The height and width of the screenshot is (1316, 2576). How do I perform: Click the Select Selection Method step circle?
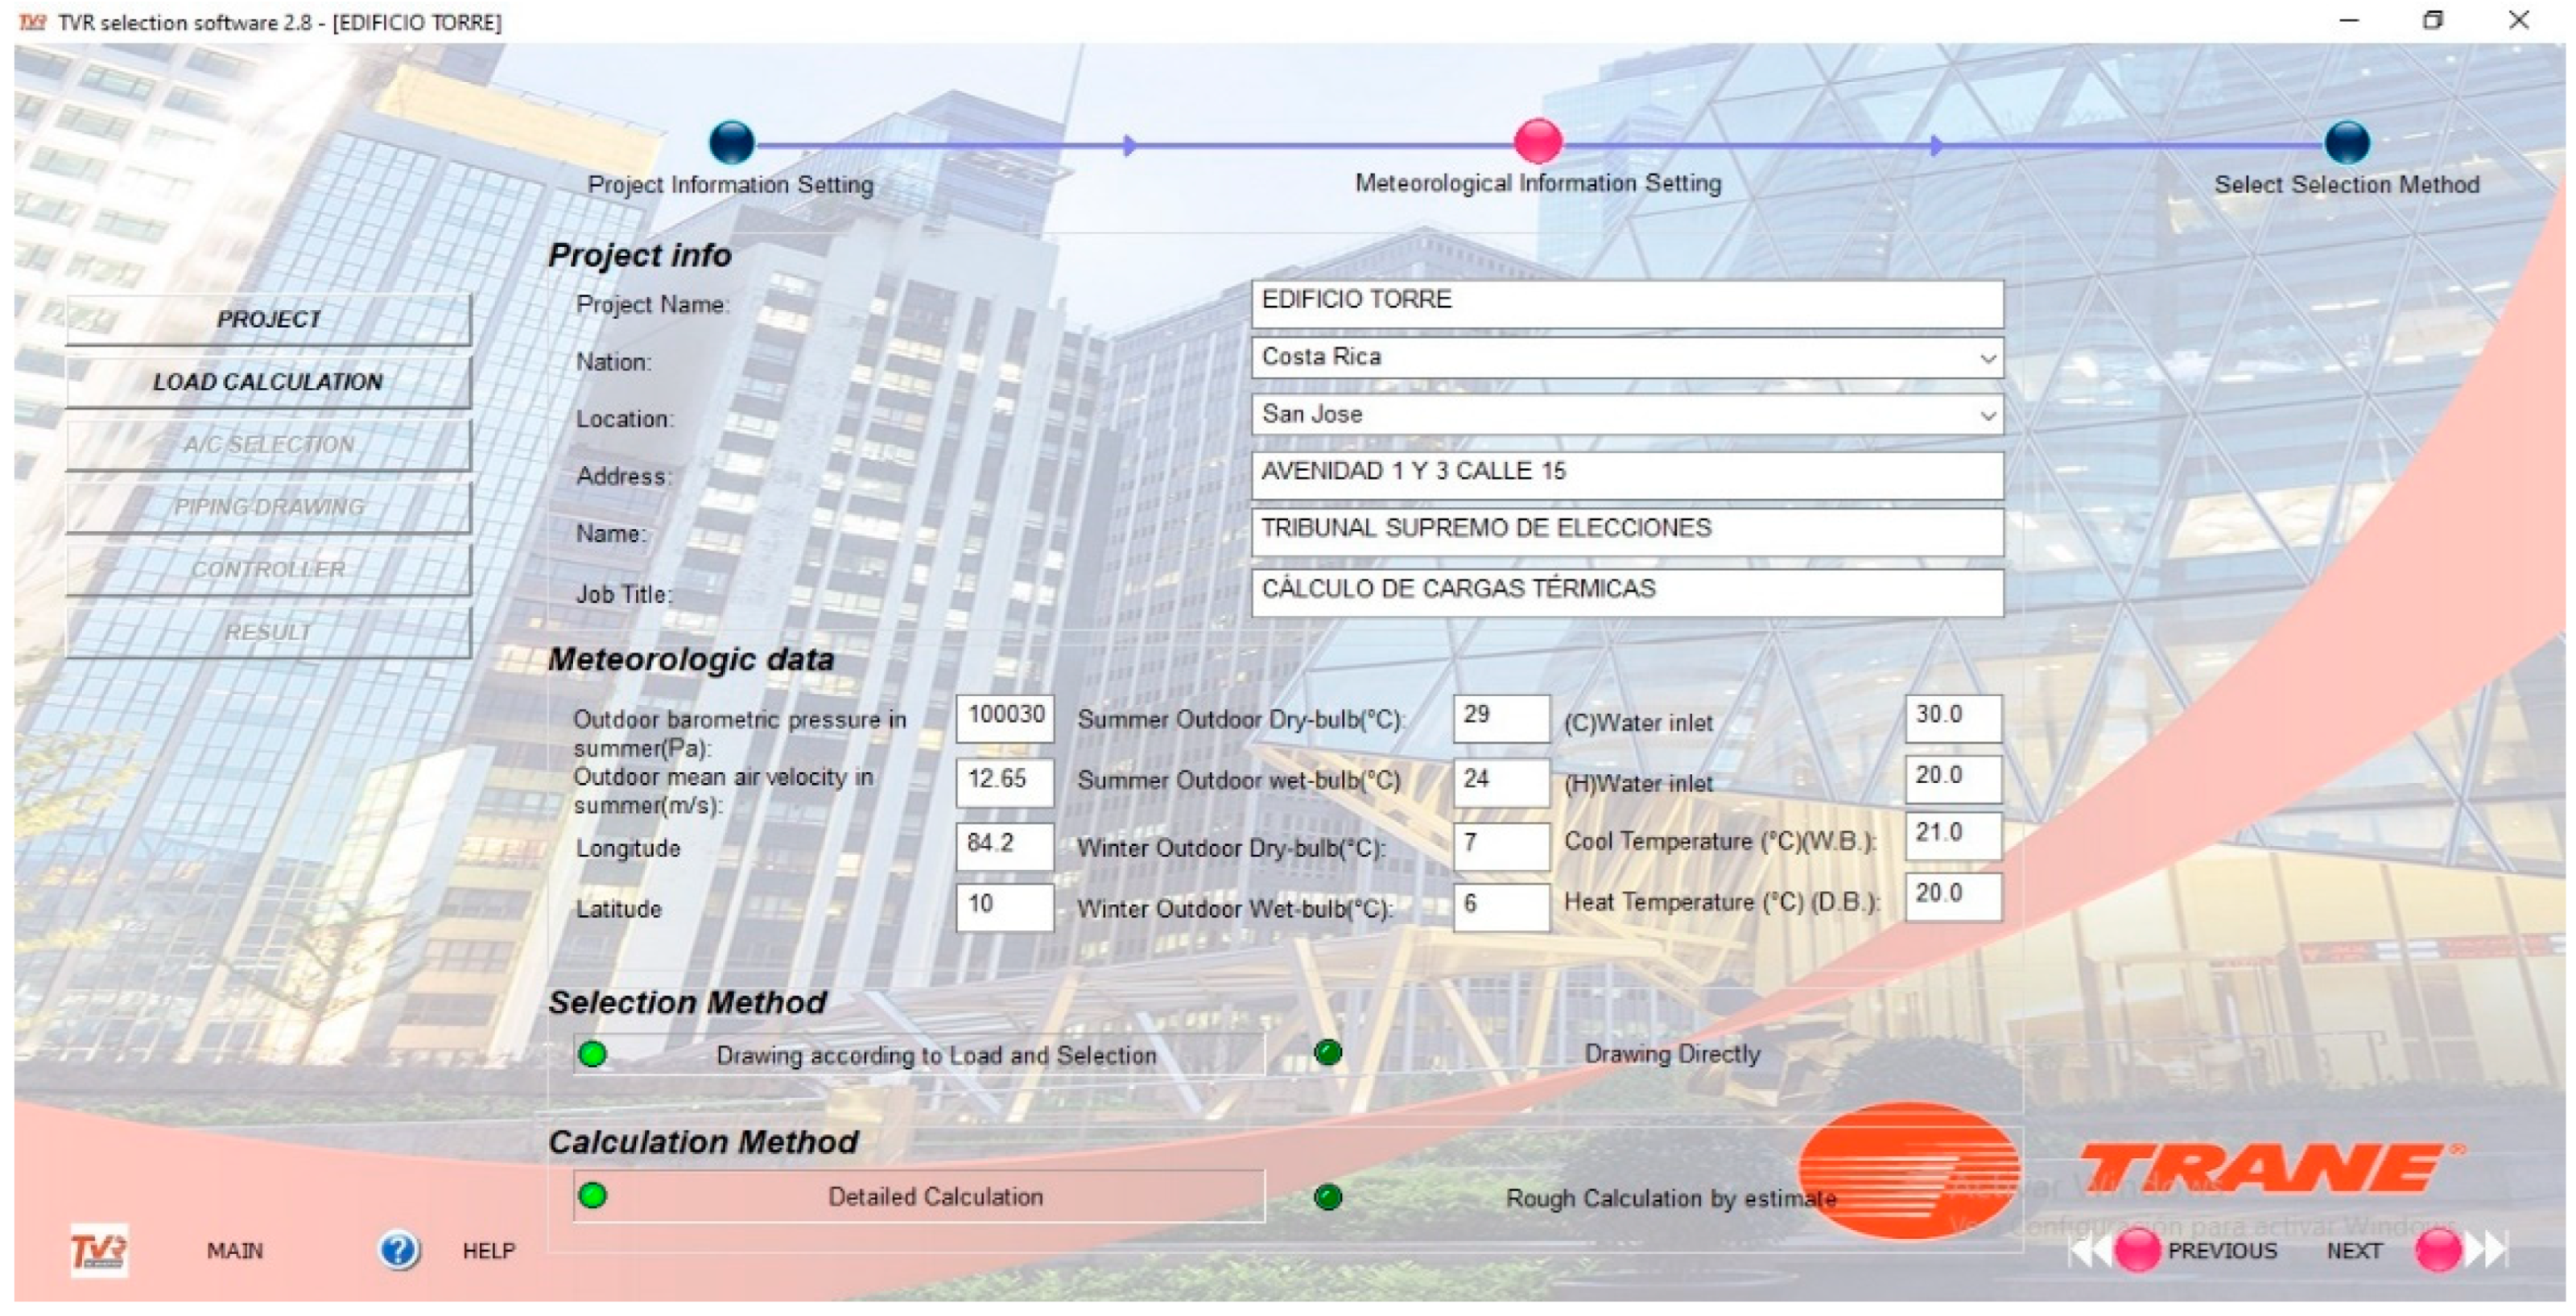[2346, 142]
